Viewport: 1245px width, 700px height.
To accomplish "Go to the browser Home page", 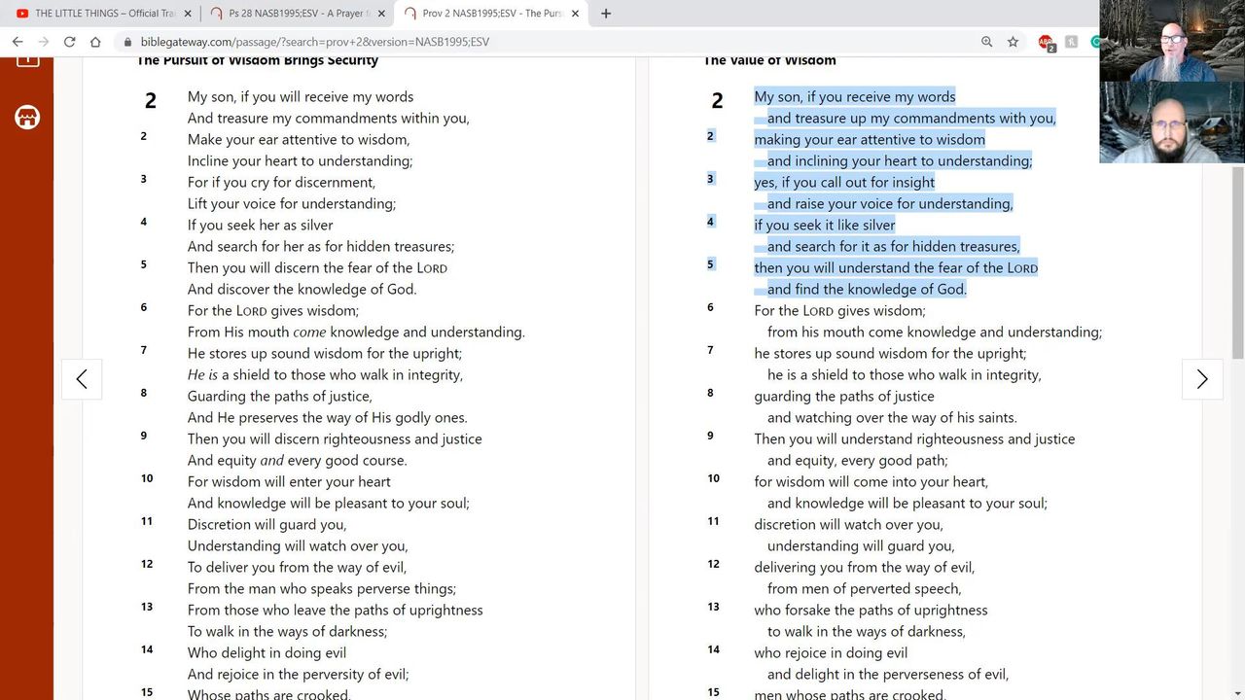I will 95,42.
